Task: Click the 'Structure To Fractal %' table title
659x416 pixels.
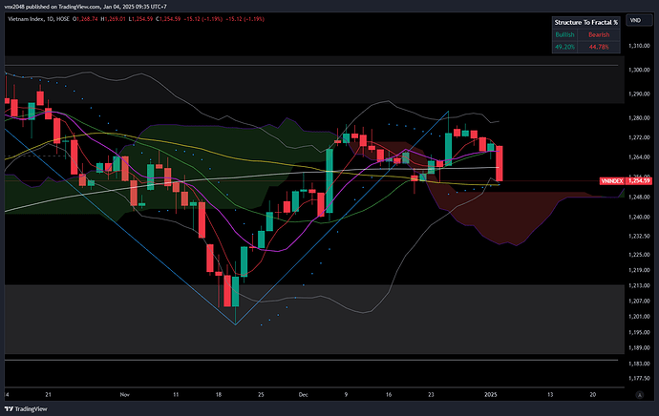Action: (585, 22)
